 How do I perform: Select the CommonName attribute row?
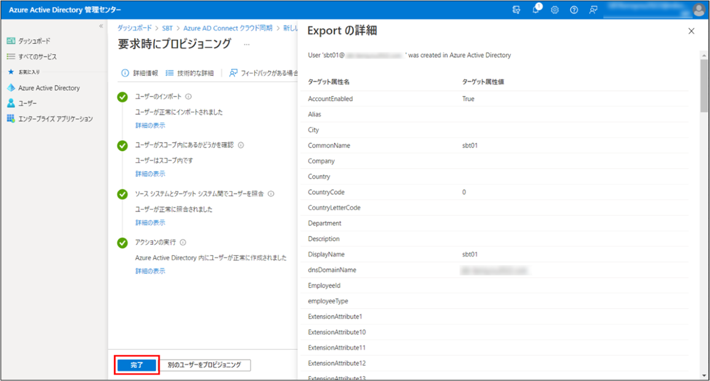pyautogui.click(x=494, y=145)
